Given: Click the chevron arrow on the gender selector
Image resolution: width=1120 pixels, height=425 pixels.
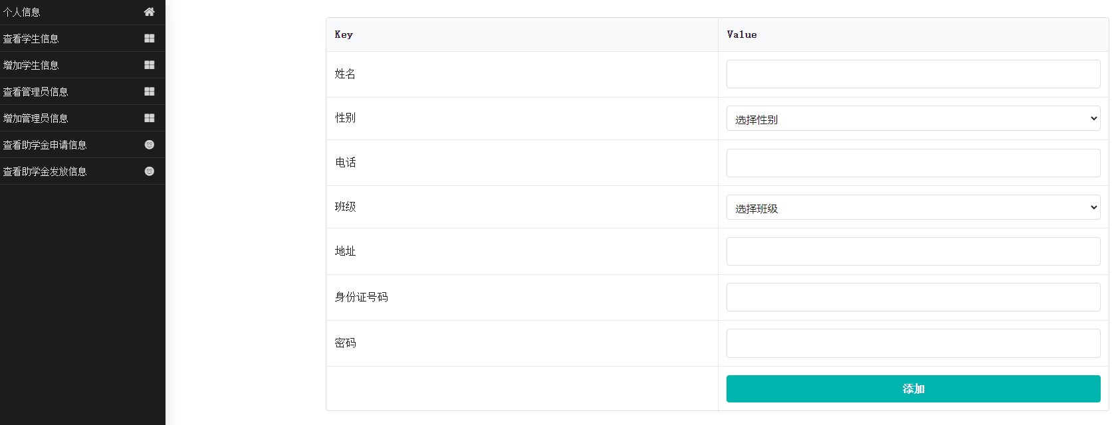Looking at the screenshot, I should click(1094, 118).
